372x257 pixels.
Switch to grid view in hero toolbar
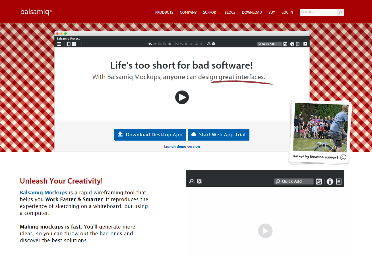coord(74,44)
